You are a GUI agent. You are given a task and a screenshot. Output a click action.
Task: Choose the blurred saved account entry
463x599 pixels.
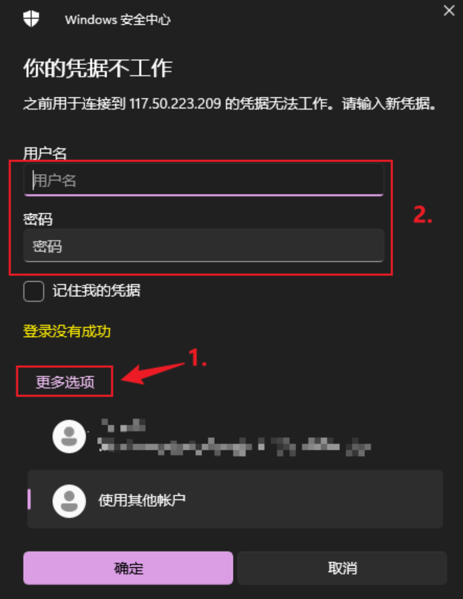tap(235, 437)
